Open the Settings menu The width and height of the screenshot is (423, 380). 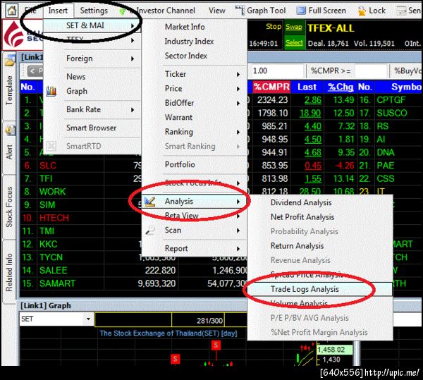(94, 11)
